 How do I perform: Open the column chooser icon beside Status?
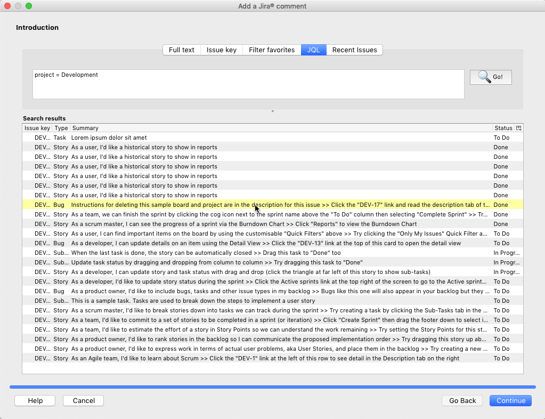(x=519, y=128)
